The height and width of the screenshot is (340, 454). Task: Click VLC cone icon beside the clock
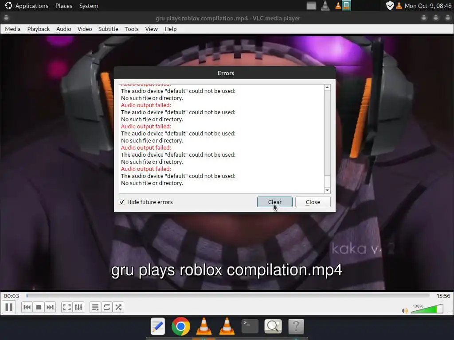point(399,5)
